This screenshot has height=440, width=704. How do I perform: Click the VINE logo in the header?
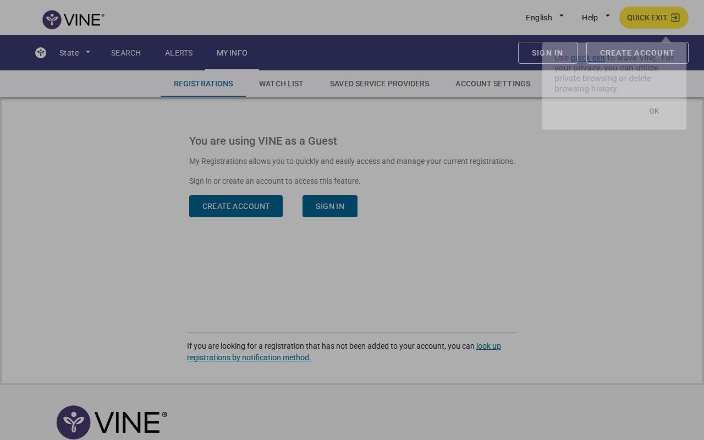pos(73,20)
